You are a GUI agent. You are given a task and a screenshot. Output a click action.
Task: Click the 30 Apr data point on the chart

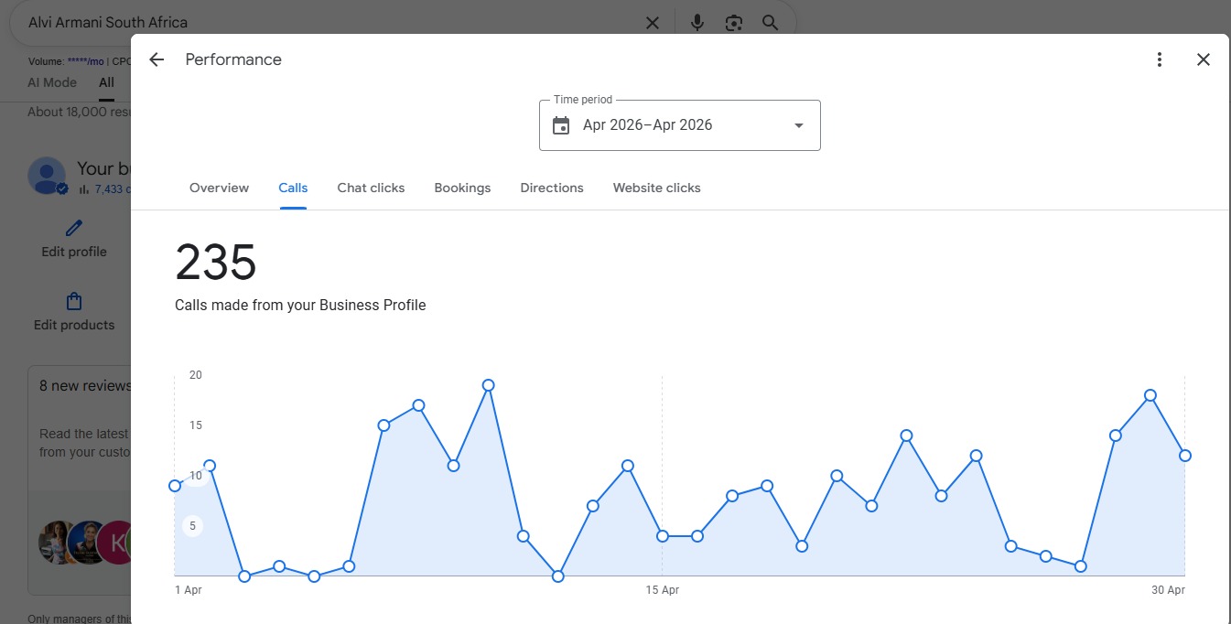point(1185,456)
